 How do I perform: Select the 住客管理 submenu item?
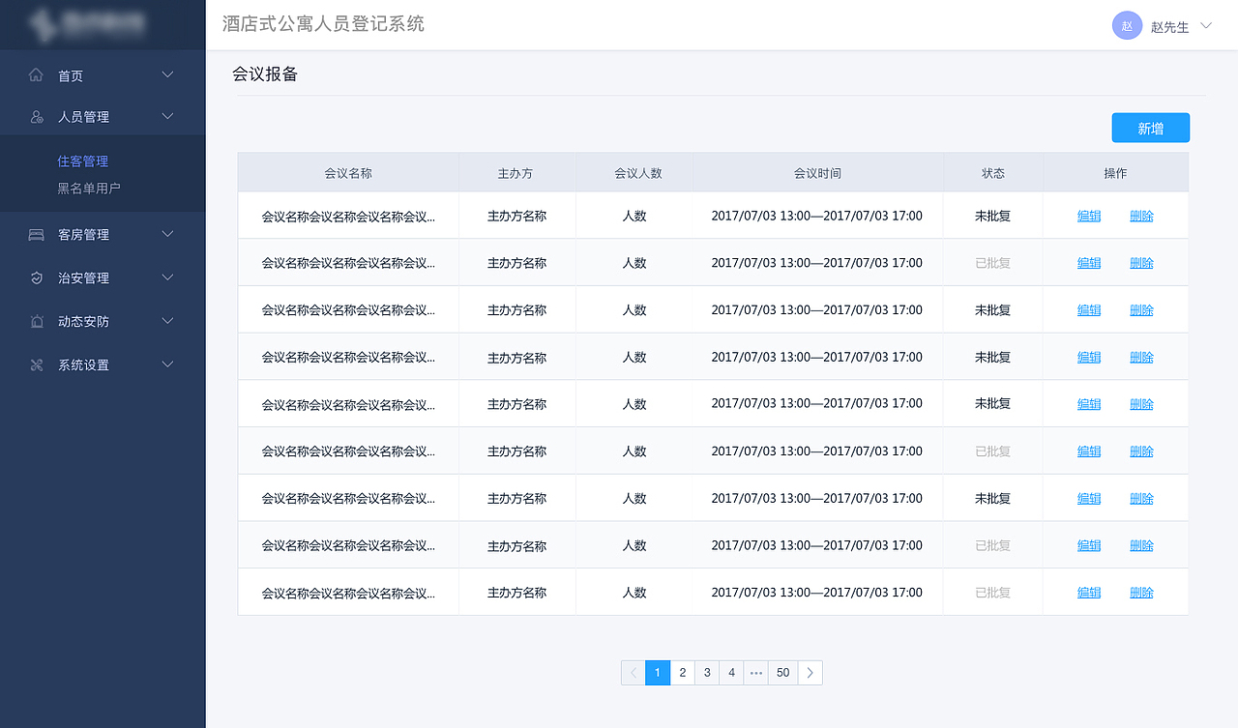[x=82, y=161]
